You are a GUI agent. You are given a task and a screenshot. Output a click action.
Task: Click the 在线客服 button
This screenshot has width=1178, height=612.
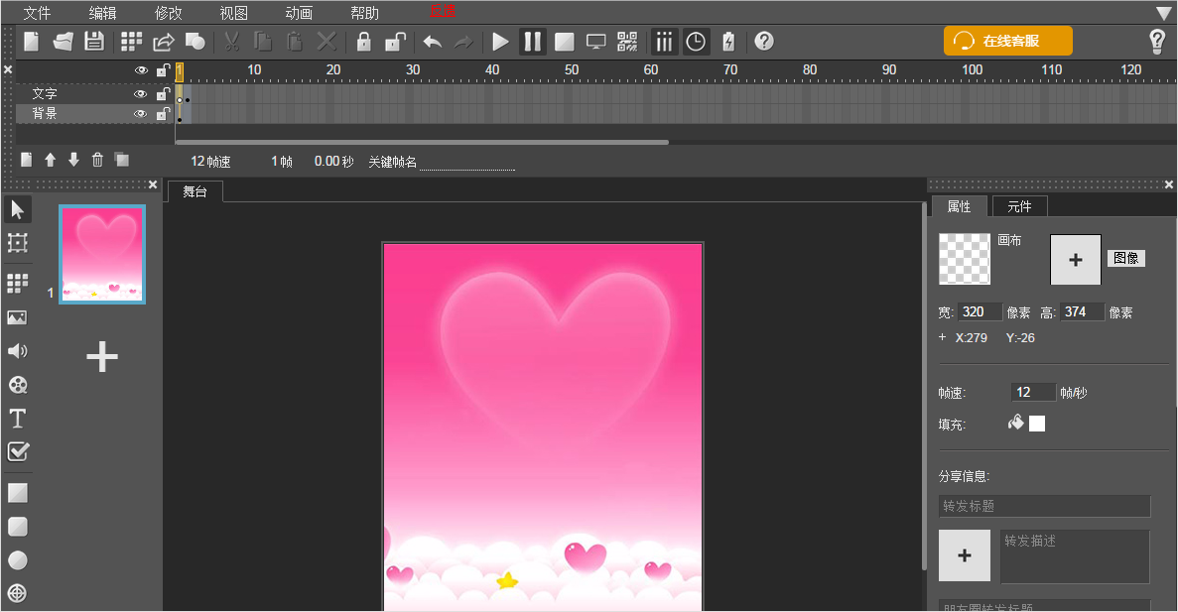[x=1007, y=42]
